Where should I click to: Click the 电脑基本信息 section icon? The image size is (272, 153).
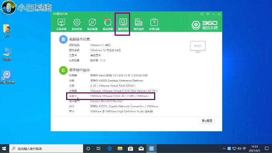(x=63, y=39)
